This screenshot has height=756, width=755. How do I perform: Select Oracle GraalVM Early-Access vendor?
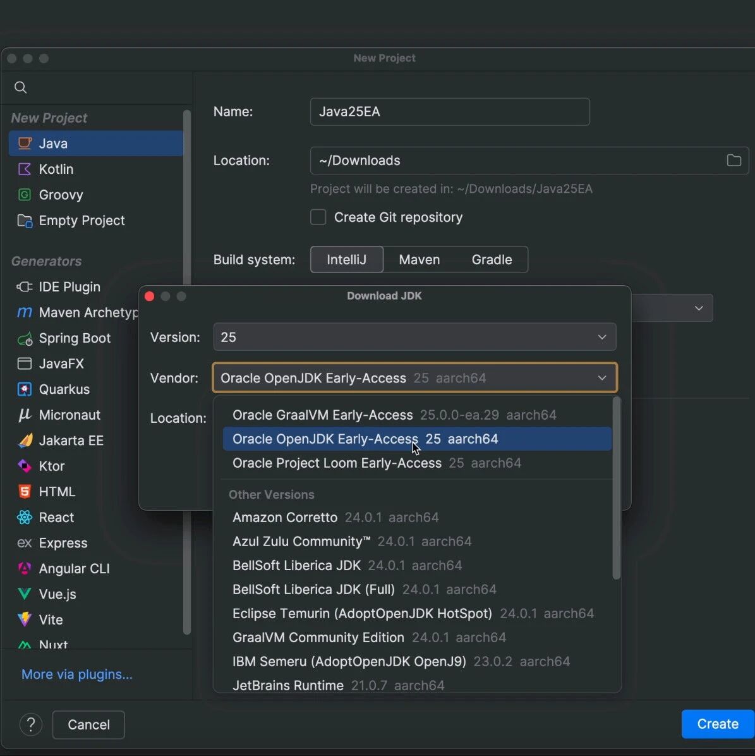(417, 415)
